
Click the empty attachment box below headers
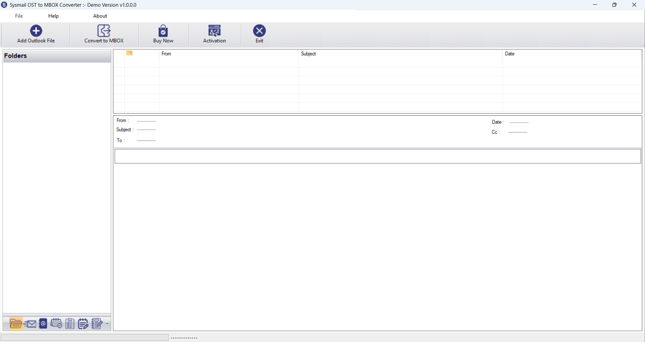coord(378,156)
